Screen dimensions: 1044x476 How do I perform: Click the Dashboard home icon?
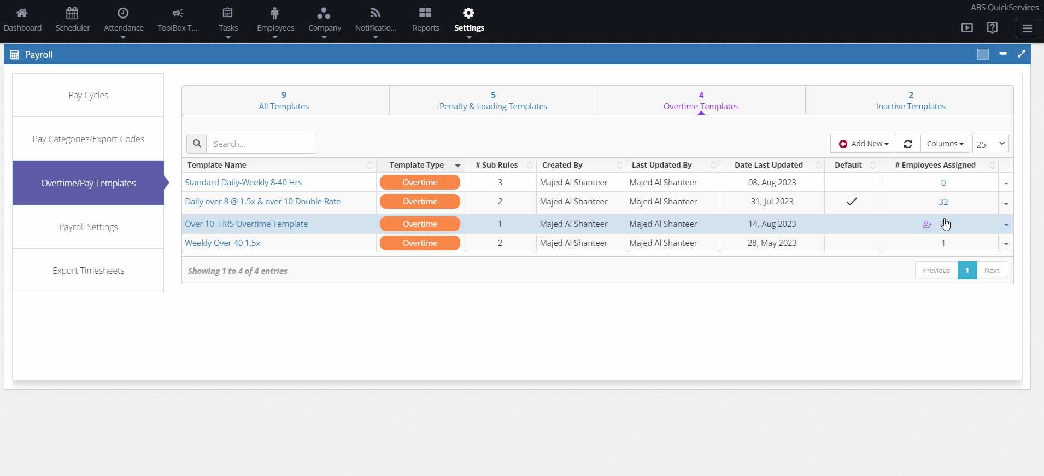22,13
